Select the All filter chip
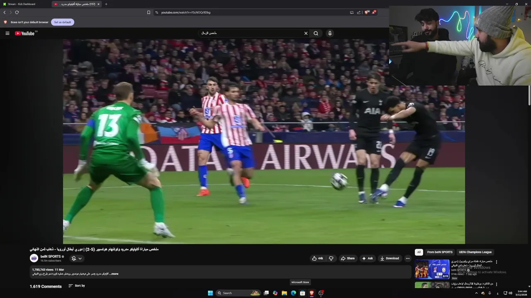 point(419,252)
